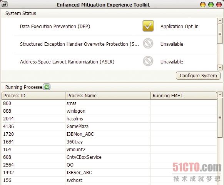
Task: Sort by the Process Name column header
Action: pos(108,96)
